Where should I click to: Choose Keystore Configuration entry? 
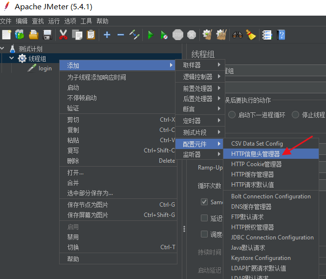coord(271,258)
